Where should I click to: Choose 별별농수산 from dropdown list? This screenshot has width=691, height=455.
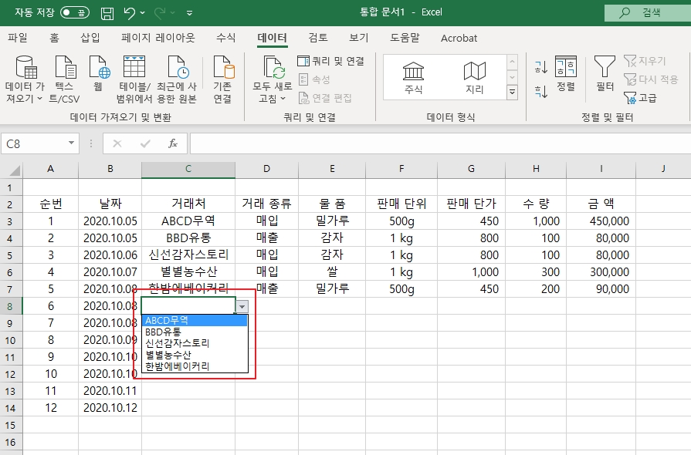click(x=195, y=355)
